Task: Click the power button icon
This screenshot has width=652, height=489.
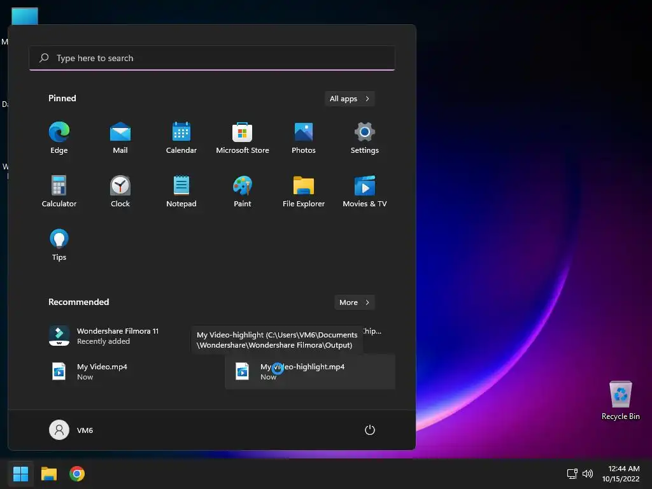Action: (370, 430)
